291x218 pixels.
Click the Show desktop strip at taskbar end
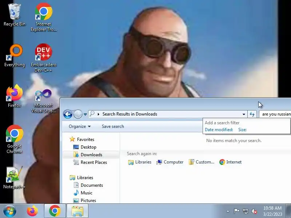288,211
